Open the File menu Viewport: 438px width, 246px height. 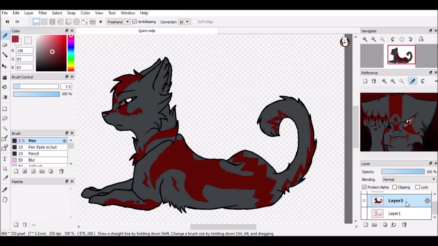5,13
